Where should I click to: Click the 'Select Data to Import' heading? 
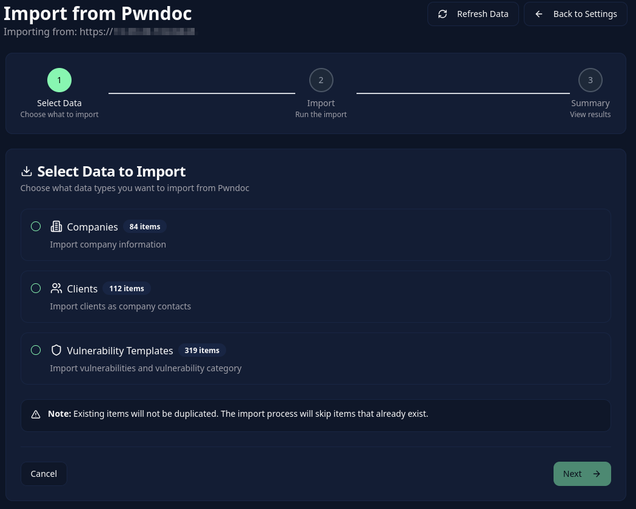tap(112, 171)
